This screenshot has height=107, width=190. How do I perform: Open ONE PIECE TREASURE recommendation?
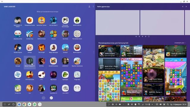coord(153,64)
